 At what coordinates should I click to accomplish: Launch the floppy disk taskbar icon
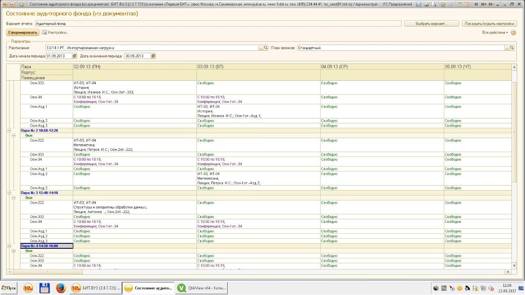coord(44,288)
